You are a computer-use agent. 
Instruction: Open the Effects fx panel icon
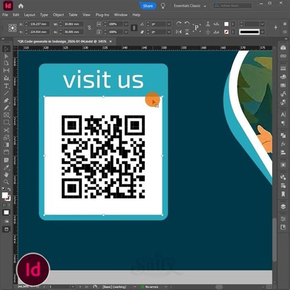click(283, 144)
